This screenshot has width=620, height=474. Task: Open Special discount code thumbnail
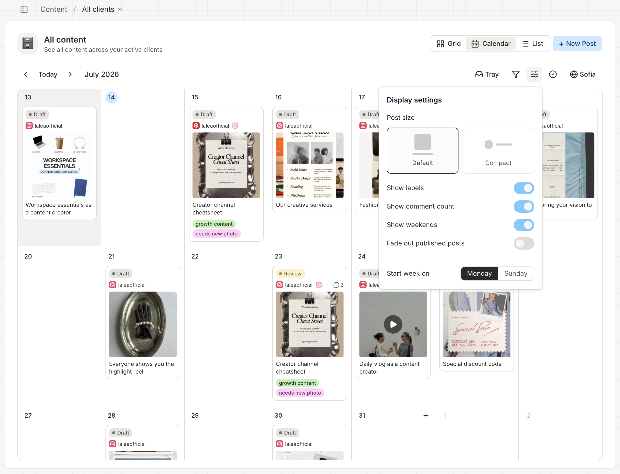[477, 324]
